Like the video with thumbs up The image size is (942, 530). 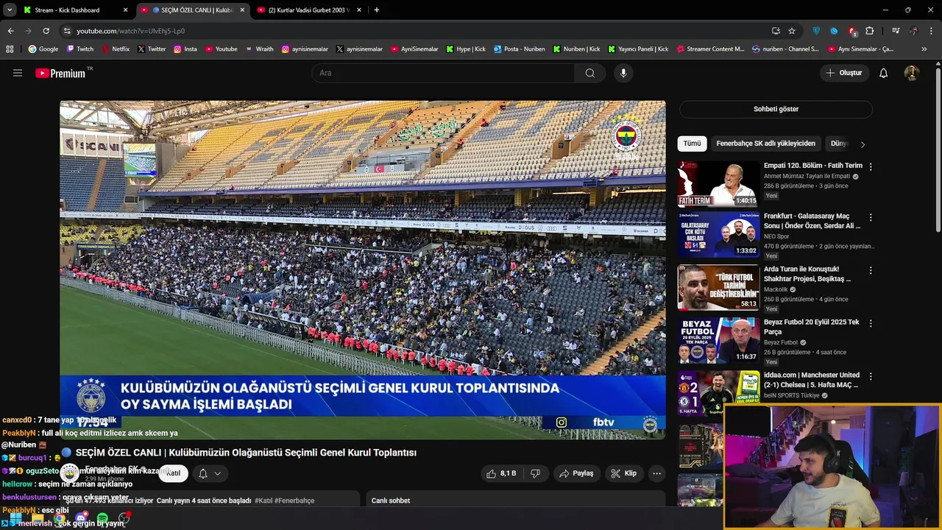point(500,473)
